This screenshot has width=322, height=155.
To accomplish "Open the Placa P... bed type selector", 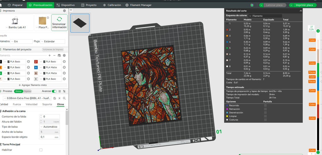I will pyautogui.click(x=42, y=23).
